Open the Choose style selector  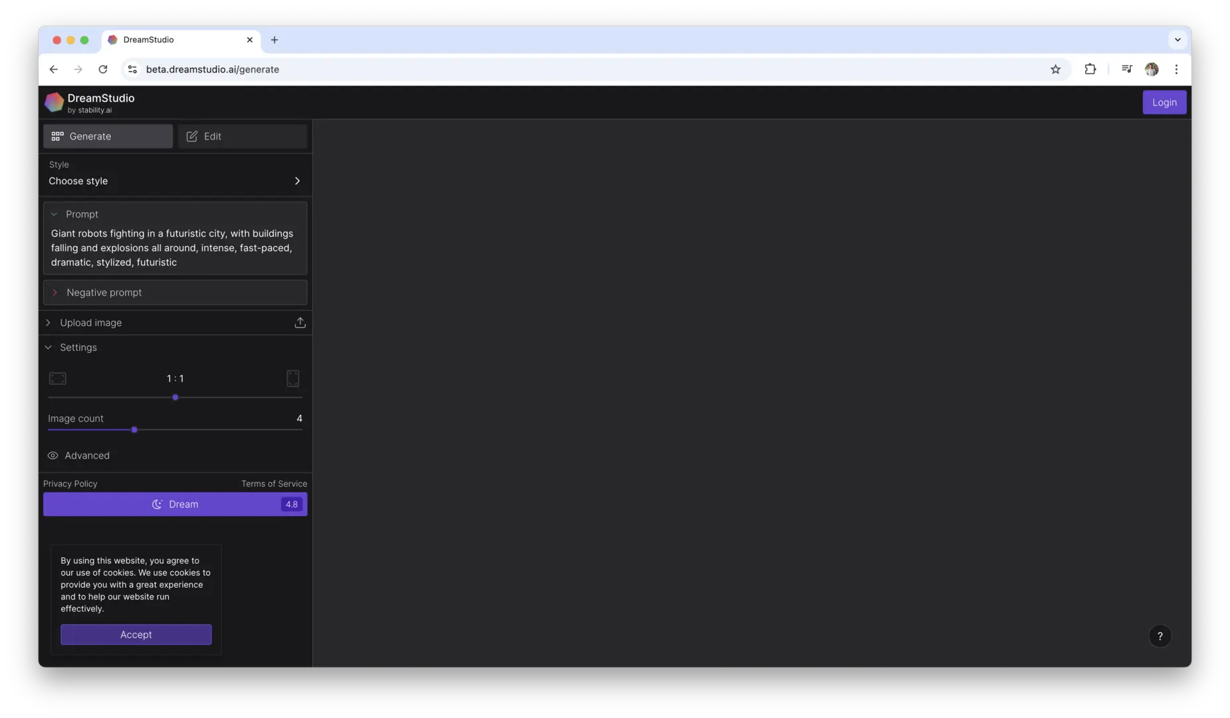click(175, 181)
